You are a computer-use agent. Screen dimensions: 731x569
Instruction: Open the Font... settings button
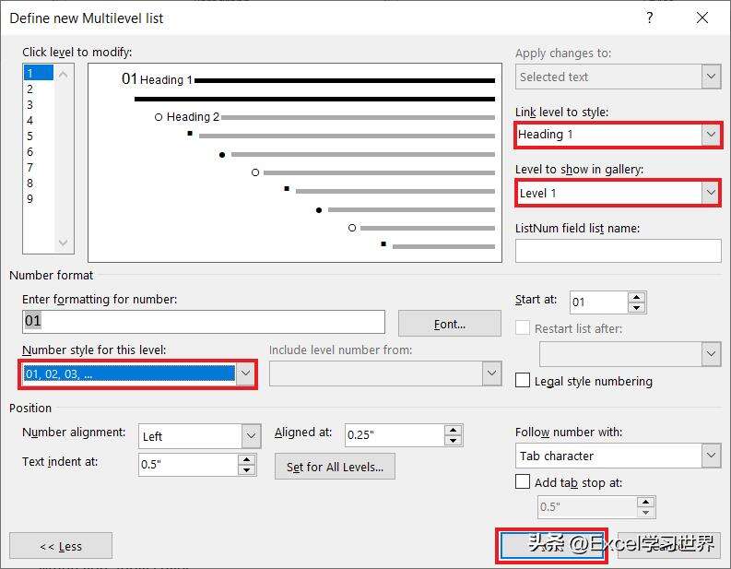click(x=450, y=324)
